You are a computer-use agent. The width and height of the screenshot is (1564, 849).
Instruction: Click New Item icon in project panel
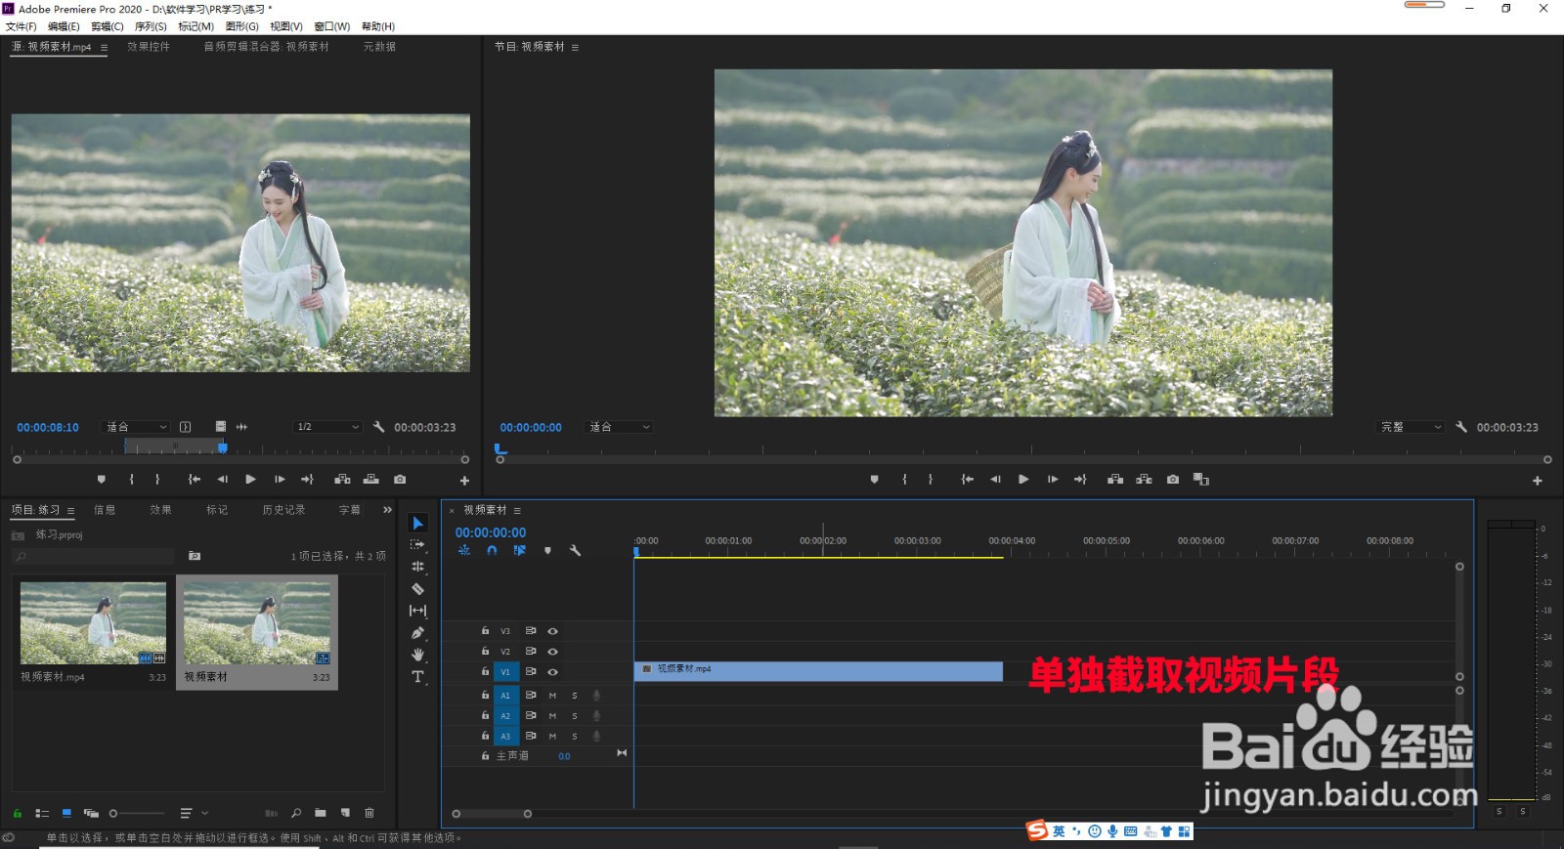click(345, 813)
